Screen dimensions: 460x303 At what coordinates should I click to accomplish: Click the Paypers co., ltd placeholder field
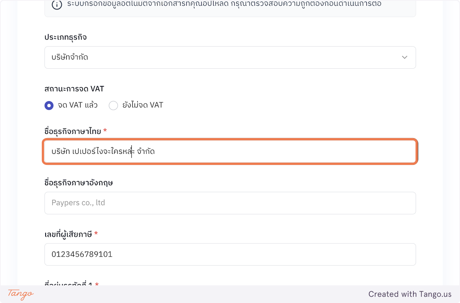(x=230, y=203)
